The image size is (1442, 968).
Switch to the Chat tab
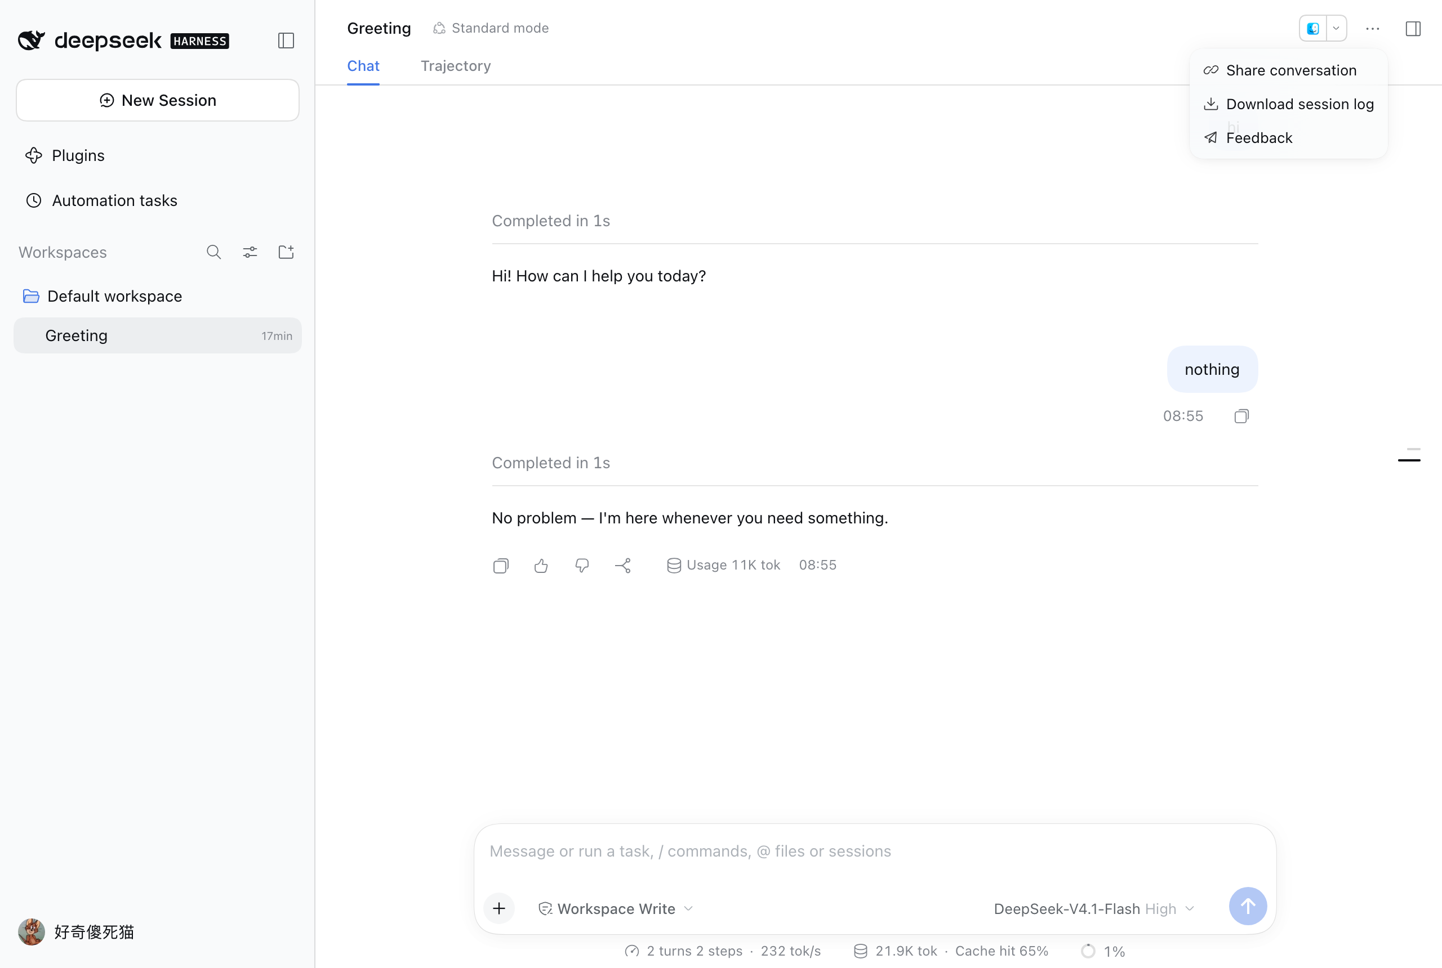(363, 66)
